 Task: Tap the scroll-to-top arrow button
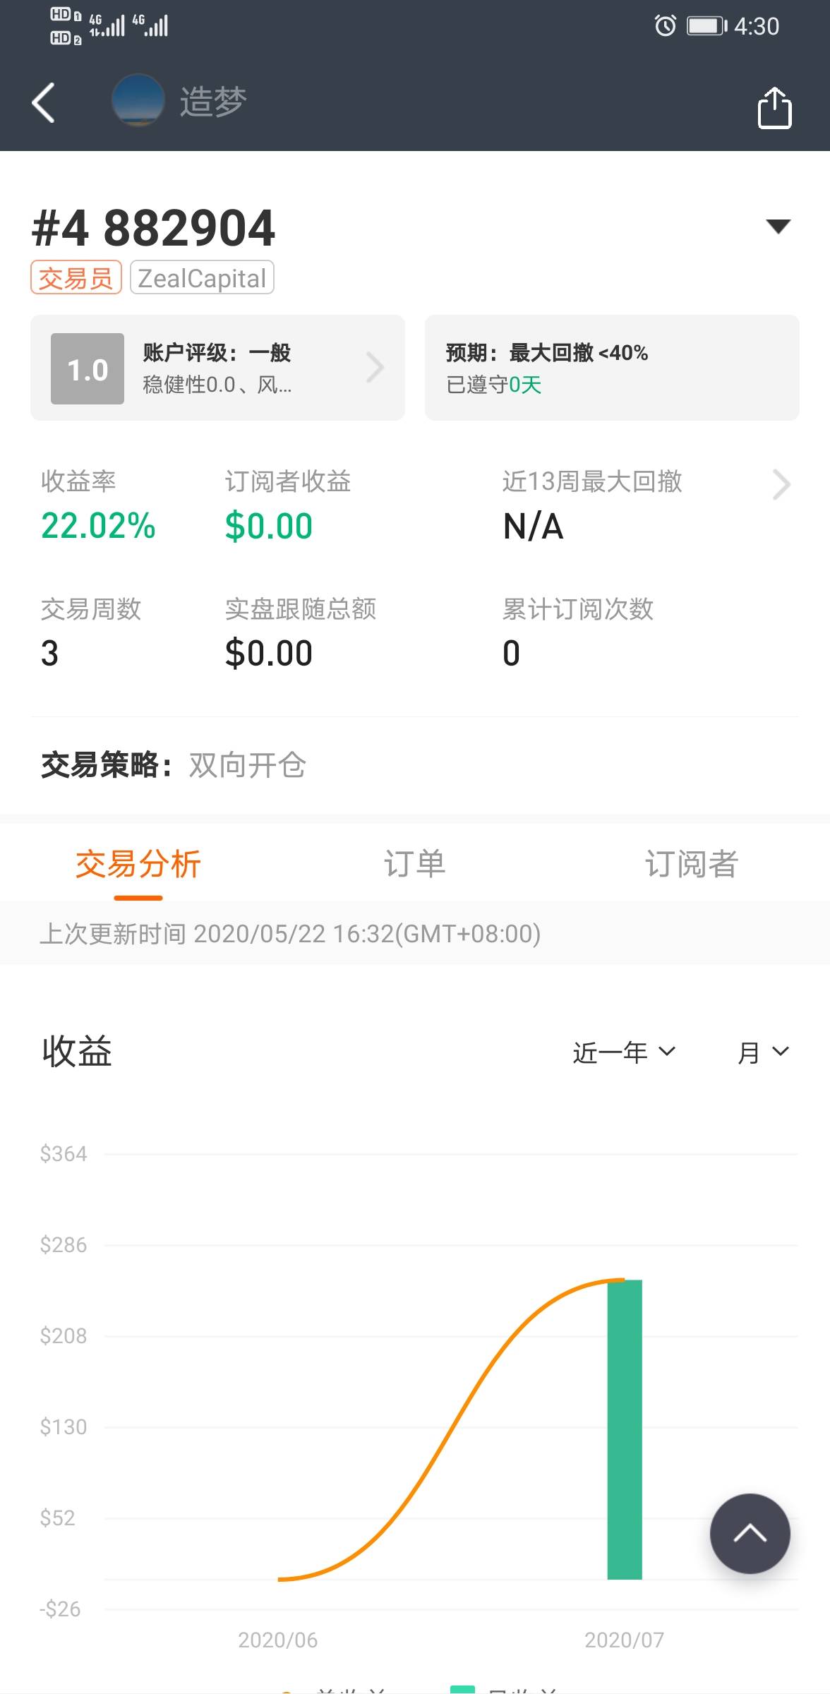pos(750,1533)
